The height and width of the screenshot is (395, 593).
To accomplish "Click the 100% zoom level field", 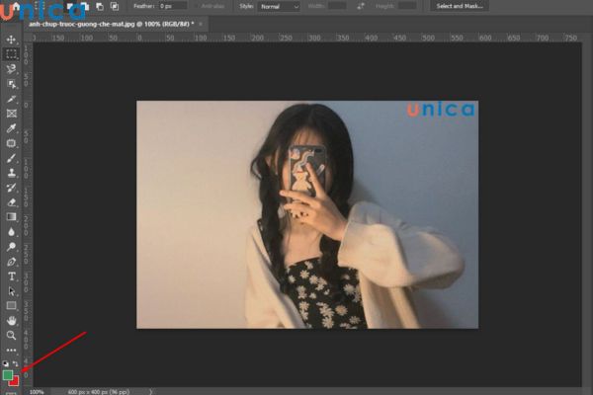I will tap(37, 392).
